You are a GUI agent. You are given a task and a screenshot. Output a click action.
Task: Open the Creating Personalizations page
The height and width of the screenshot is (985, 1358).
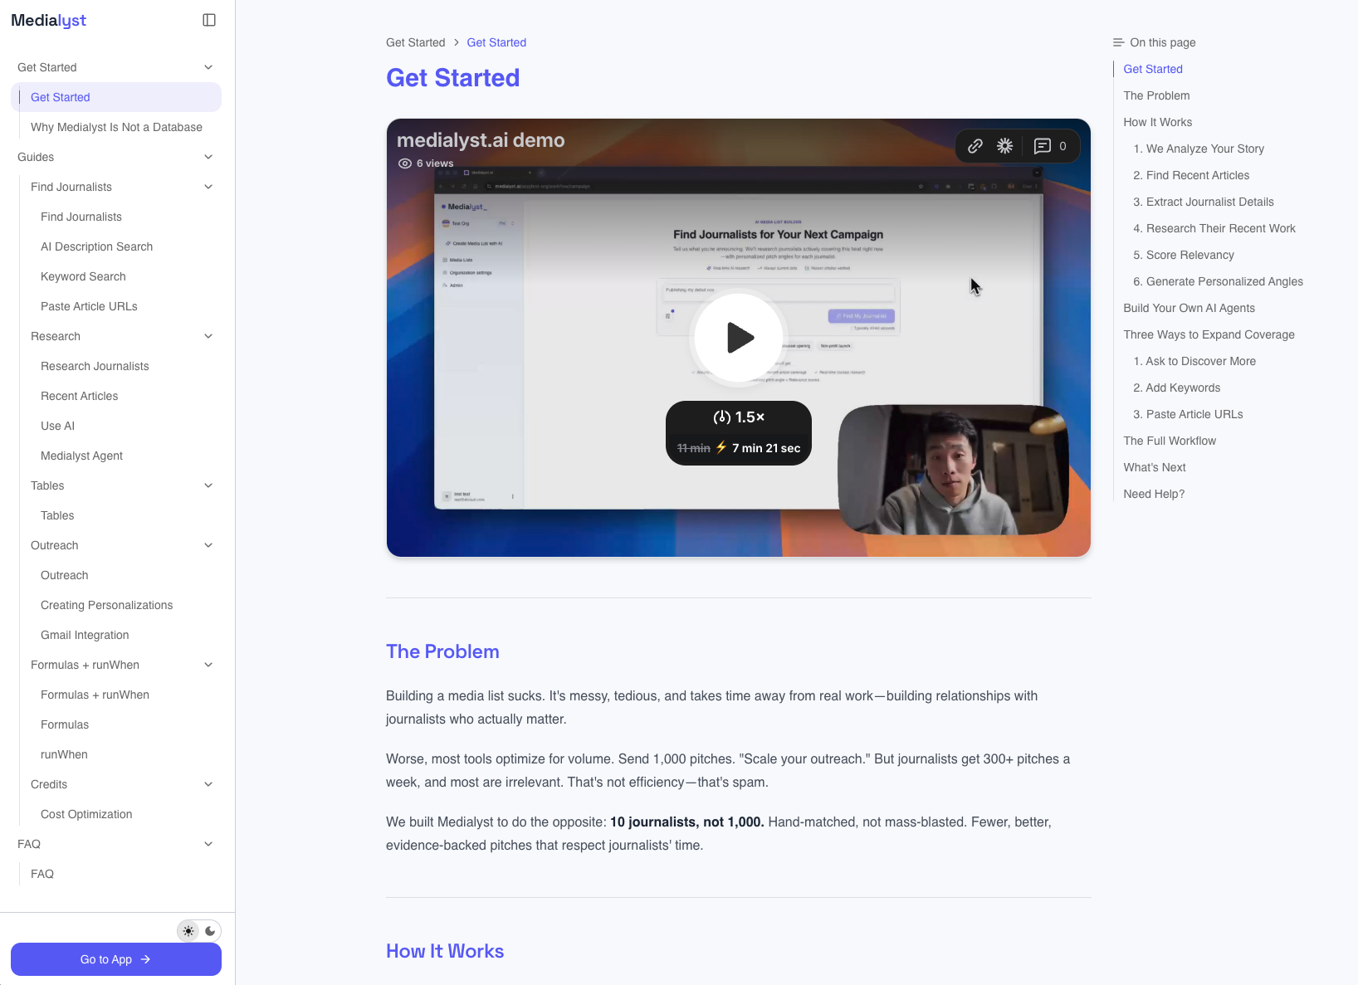point(106,605)
